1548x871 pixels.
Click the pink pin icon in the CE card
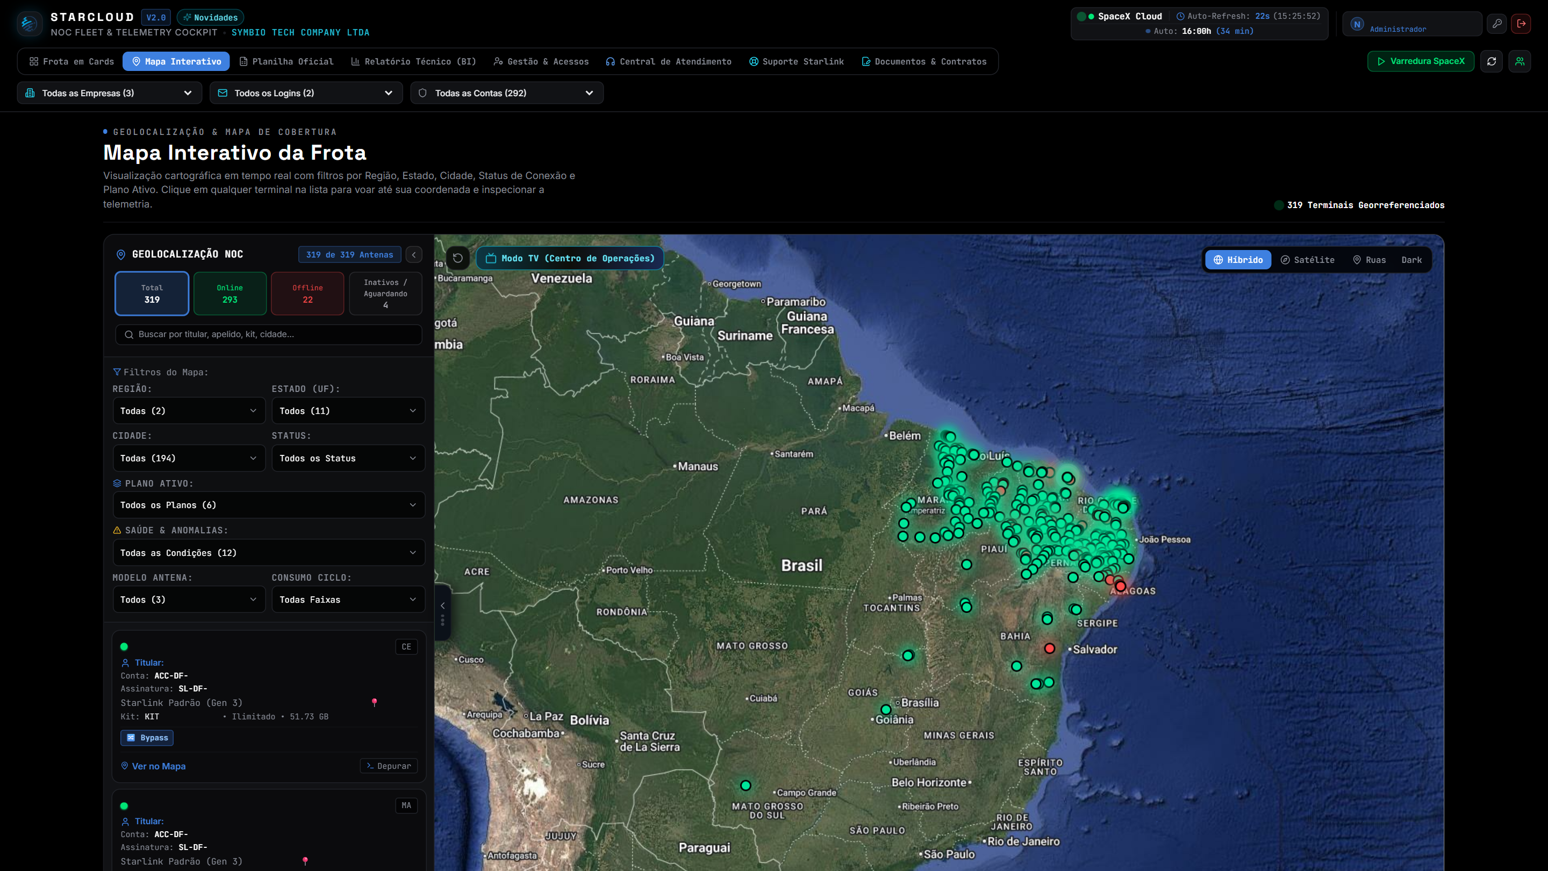[x=375, y=702]
